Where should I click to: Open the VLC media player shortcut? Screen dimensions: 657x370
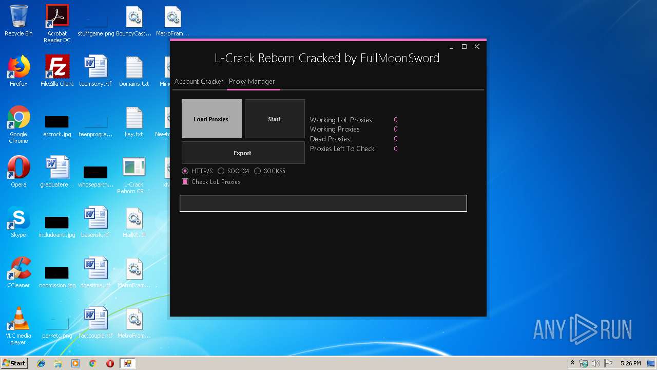pyautogui.click(x=18, y=326)
